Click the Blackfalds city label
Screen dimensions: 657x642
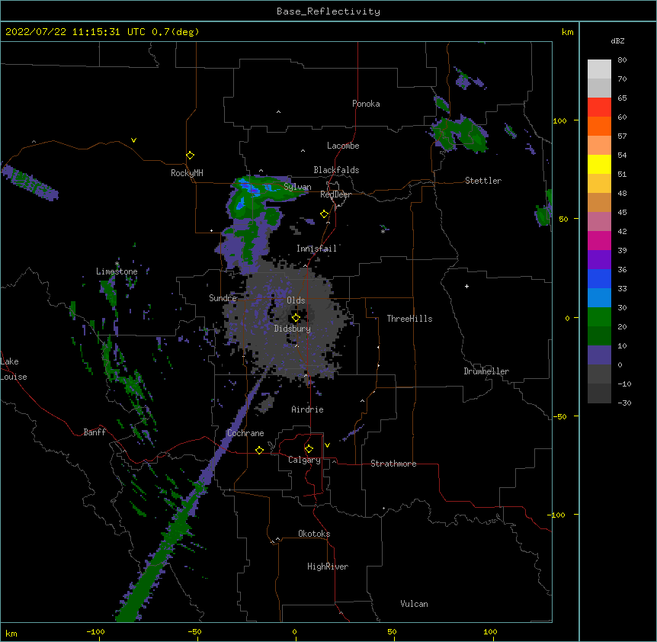(336, 170)
